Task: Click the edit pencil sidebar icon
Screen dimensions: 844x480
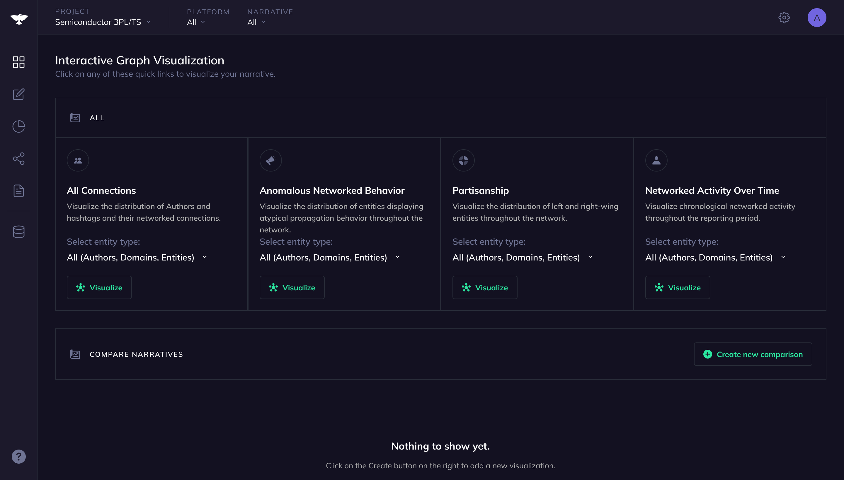Action: click(x=18, y=94)
